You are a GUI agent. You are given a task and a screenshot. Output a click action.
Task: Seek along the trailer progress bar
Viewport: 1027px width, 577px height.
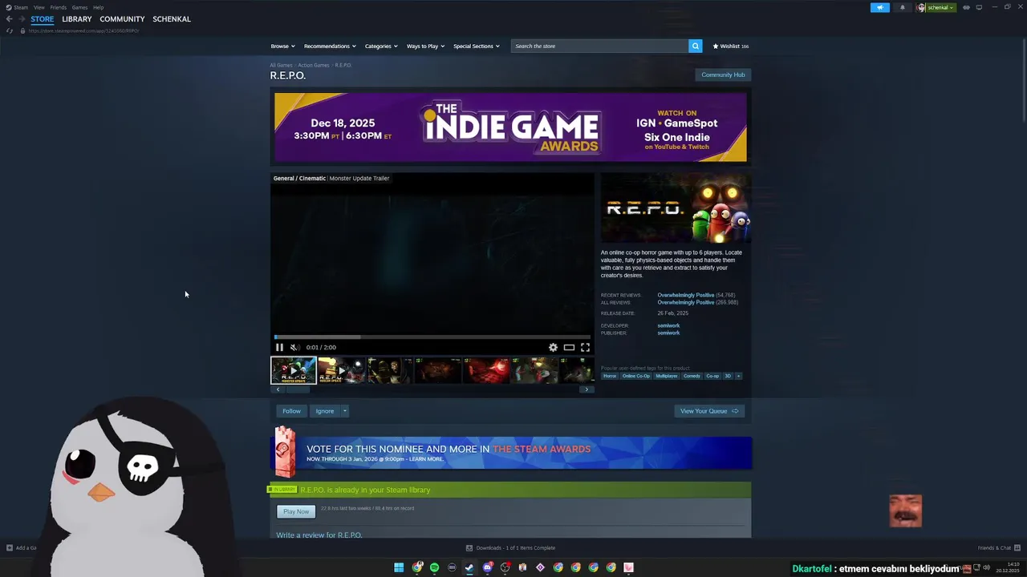point(432,337)
